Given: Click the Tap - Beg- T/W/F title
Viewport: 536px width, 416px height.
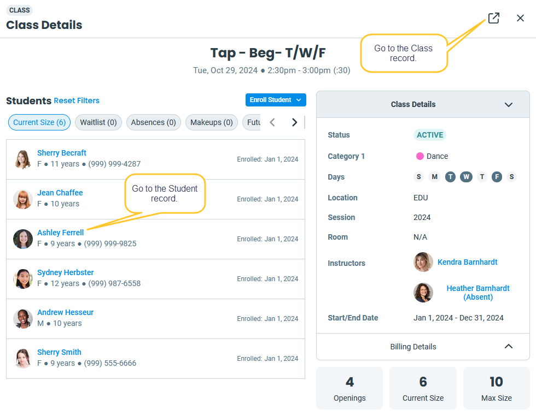Looking at the screenshot, I should pyautogui.click(x=268, y=53).
